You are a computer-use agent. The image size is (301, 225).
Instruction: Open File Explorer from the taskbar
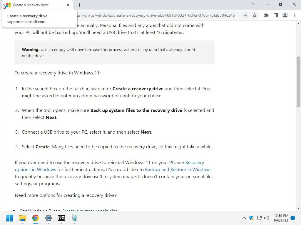pos(22,218)
